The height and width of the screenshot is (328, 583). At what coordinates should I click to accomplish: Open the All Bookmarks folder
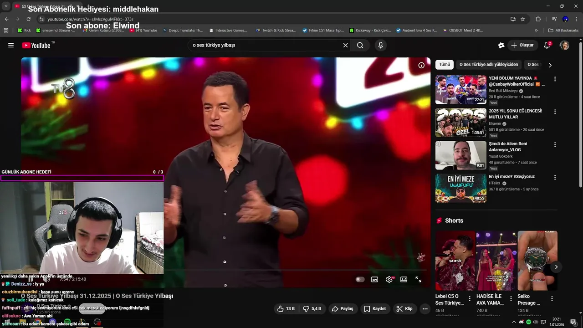point(563,31)
